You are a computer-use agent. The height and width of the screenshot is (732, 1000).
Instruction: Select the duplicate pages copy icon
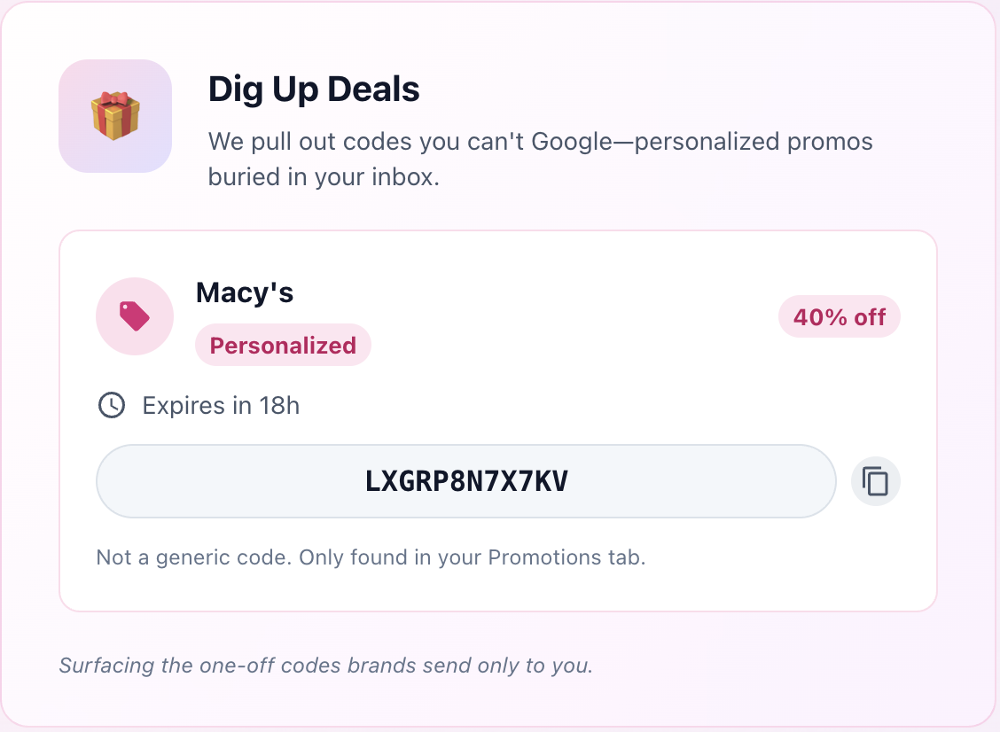(875, 481)
